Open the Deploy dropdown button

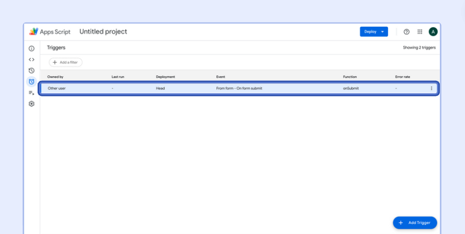click(374, 32)
